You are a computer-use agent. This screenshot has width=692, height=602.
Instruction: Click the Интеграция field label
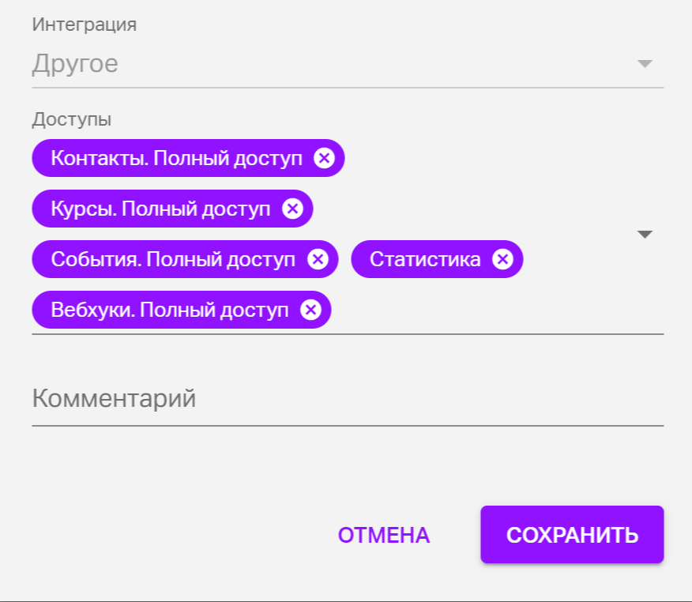[x=84, y=24]
